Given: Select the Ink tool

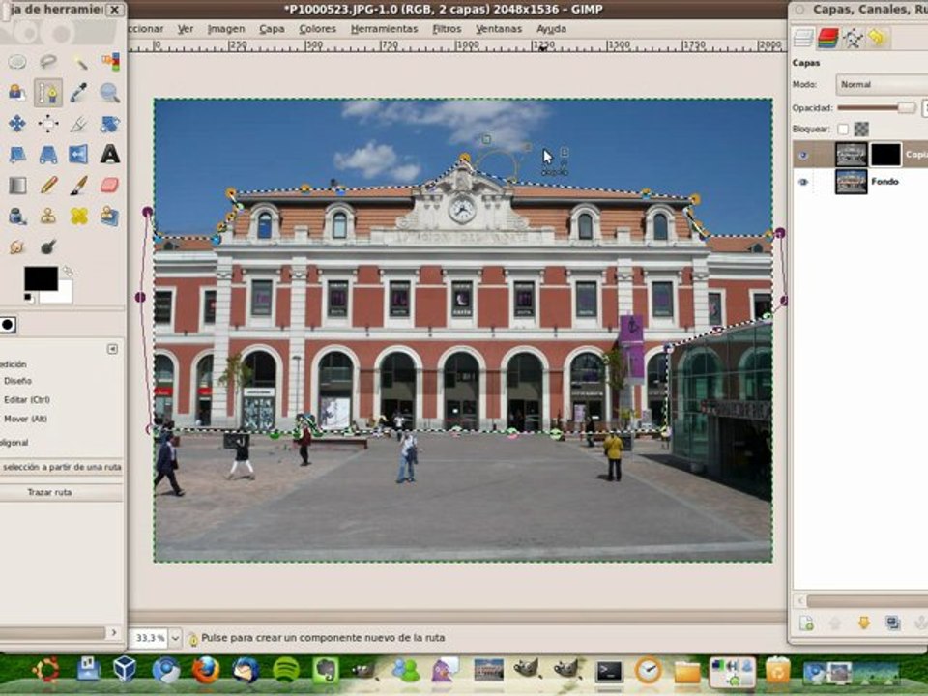Looking at the screenshot, I should click(x=17, y=216).
